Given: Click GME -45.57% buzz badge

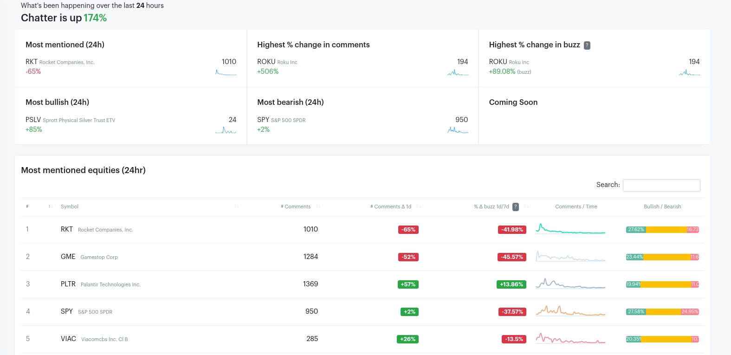Looking at the screenshot, I should pyautogui.click(x=512, y=257).
